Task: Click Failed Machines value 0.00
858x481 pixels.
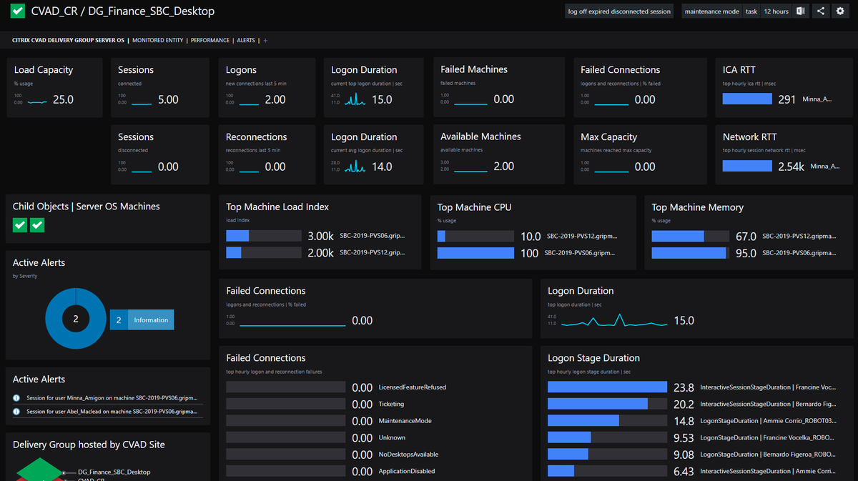Action: tap(503, 99)
